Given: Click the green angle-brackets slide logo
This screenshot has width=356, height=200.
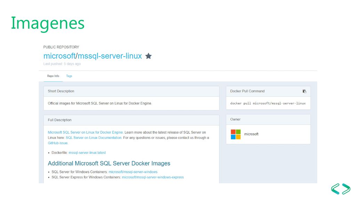Looking at the screenshot, I should pos(341,189).
